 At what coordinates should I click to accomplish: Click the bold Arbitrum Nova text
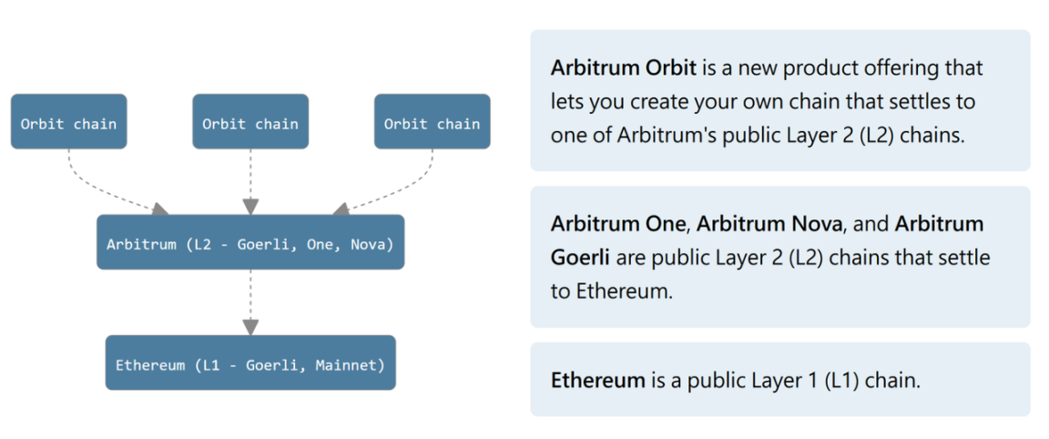[769, 224]
